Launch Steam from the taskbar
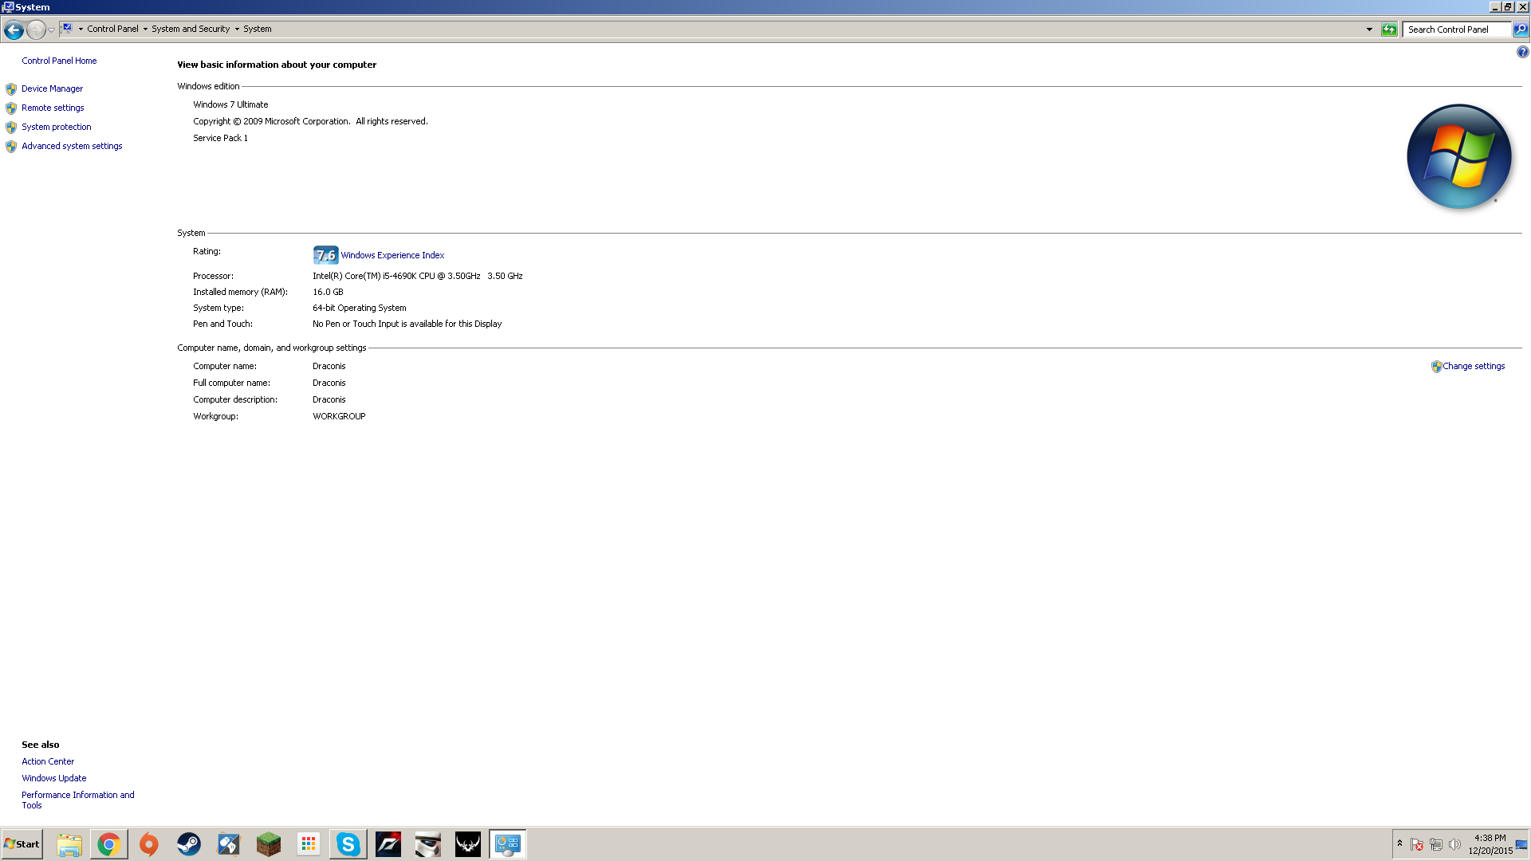The height and width of the screenshot is (861, 1531). click(189, 844)
